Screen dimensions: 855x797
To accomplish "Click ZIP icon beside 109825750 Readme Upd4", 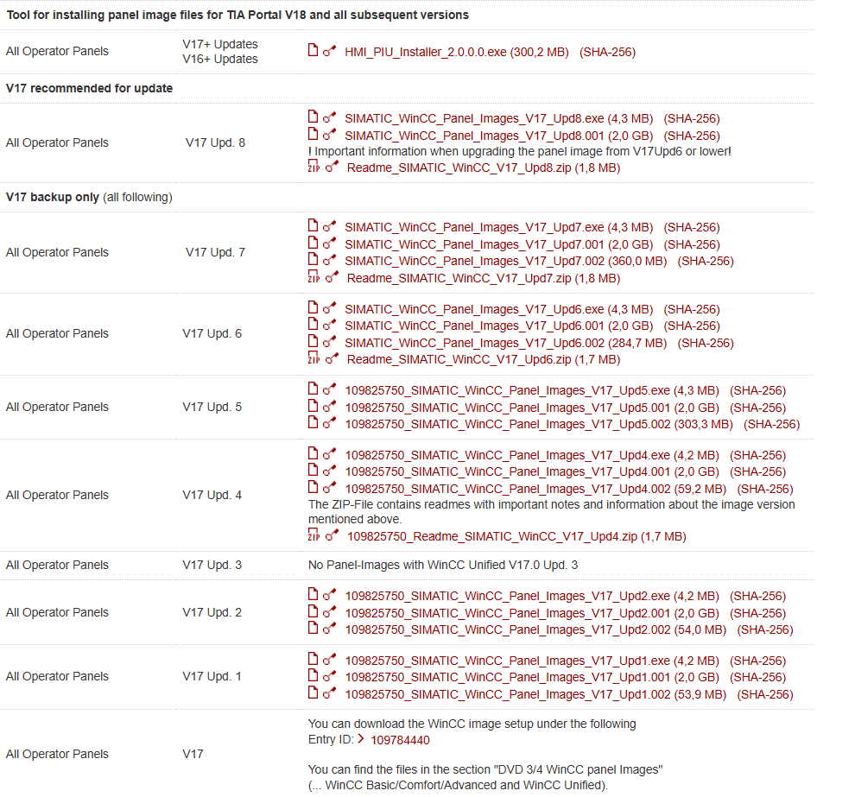I will point(313,536).
